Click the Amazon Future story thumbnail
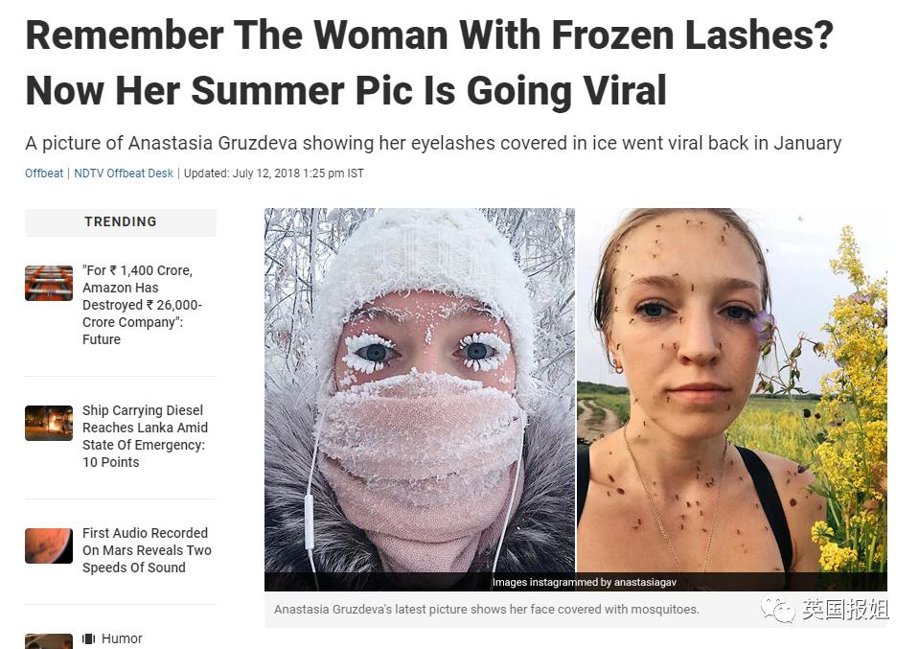Screen dimensions: 919x649 49,283
